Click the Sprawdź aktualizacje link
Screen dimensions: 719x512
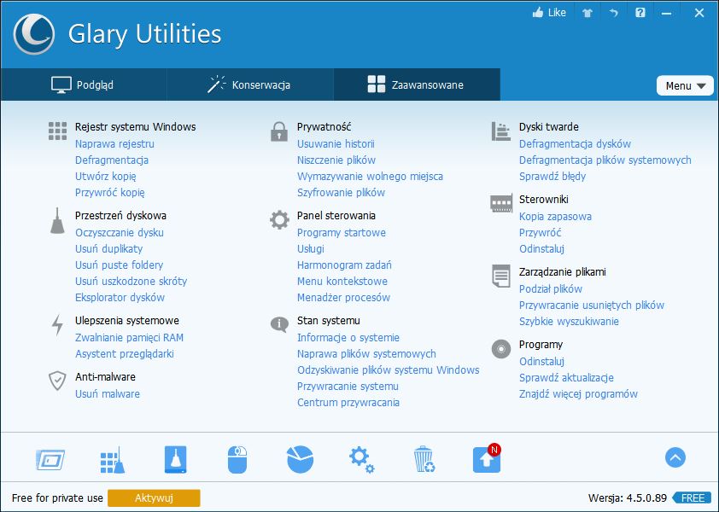(566, 378)
